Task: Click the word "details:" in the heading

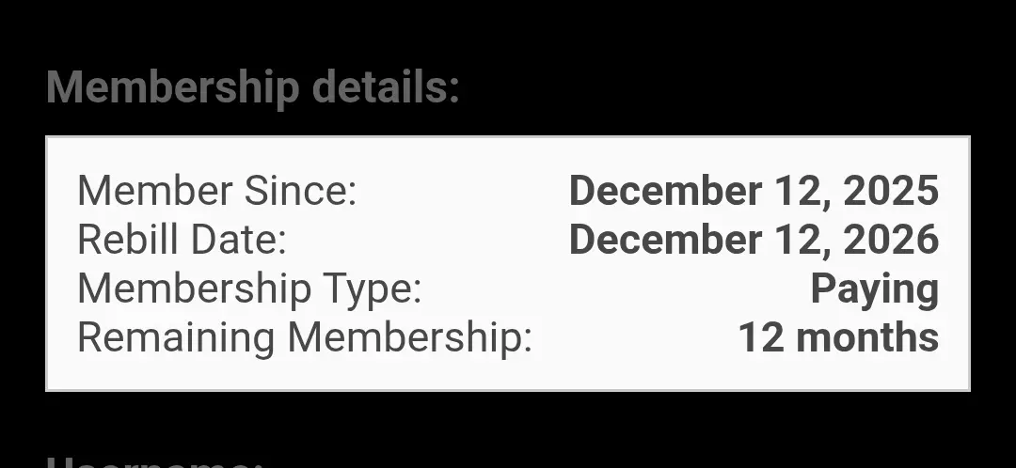Action: click(x=386, y=86)
